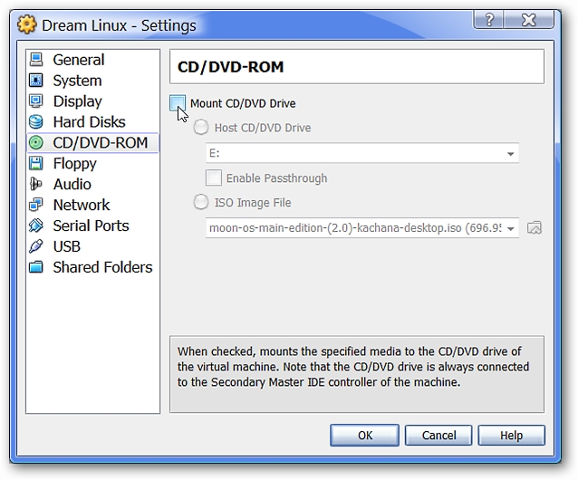Select Audio in the settings list
578x480 pixels.
point(93,184)
